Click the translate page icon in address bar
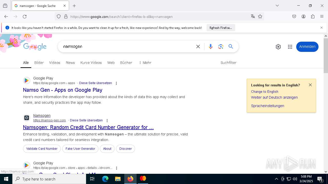The height and width of the screenshot is (184, 328). [253, 17]
